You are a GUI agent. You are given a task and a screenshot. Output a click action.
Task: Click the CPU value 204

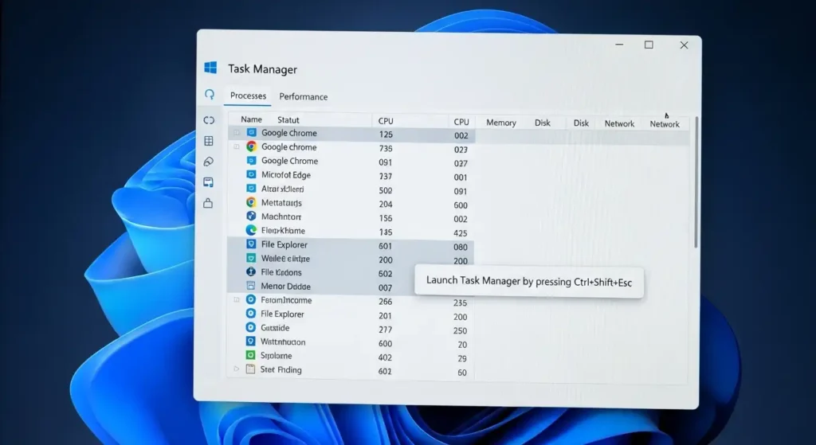tap(386, 205)
